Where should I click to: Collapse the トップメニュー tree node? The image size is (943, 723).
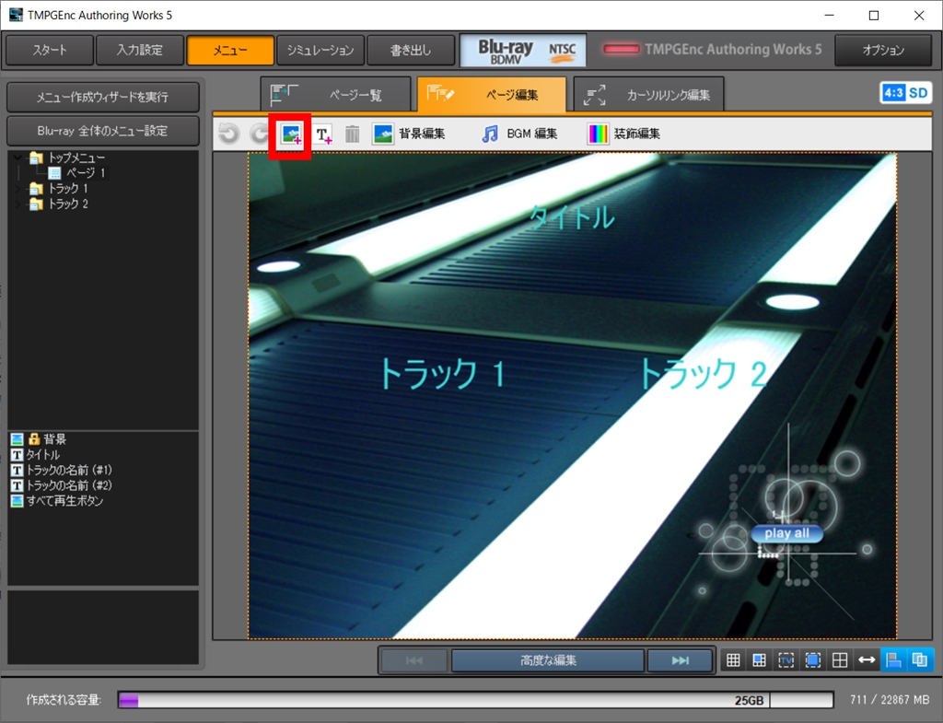click(x=17, y=157)
